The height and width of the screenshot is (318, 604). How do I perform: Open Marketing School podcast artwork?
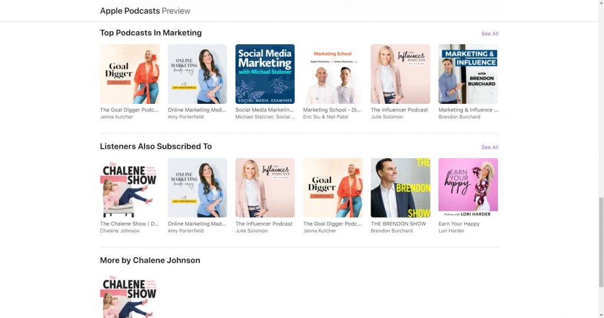click(333, 74)
